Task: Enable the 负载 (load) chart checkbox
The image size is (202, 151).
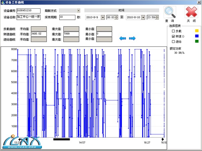Action: 173,31
